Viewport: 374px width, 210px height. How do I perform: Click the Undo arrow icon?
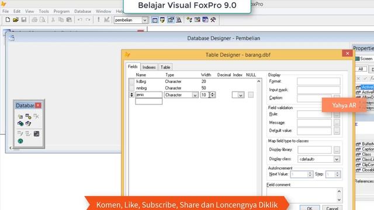click(80, 20)
